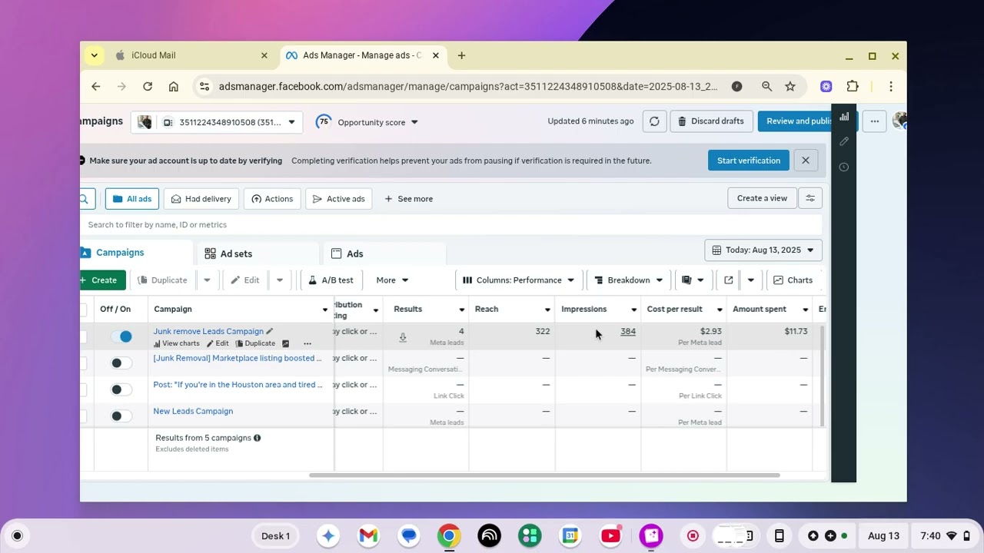Image resolution: width=984 pixels, height=553 pixels.
Task: Open YouTube from the shelf
Action: pyautogui.click(x=610, y=536)
